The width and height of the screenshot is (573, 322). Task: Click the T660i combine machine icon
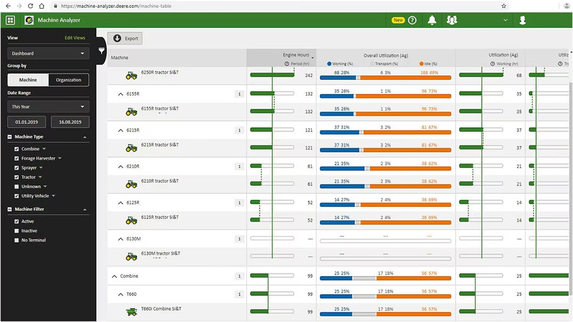[131, 311]
